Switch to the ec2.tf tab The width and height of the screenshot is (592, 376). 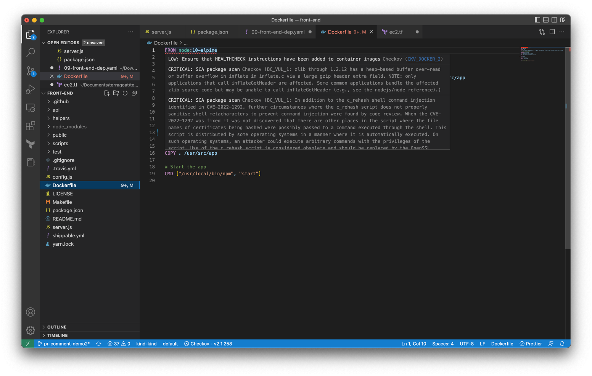pyautogui.click(x=396, y=32)
